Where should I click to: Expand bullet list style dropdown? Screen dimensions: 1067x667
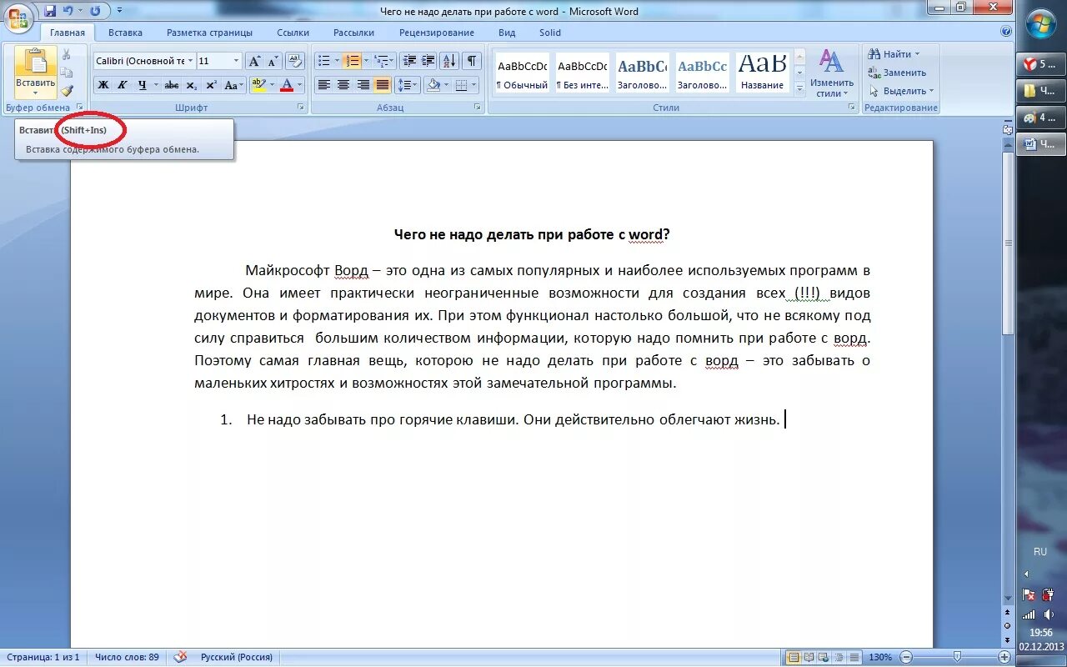337,61
